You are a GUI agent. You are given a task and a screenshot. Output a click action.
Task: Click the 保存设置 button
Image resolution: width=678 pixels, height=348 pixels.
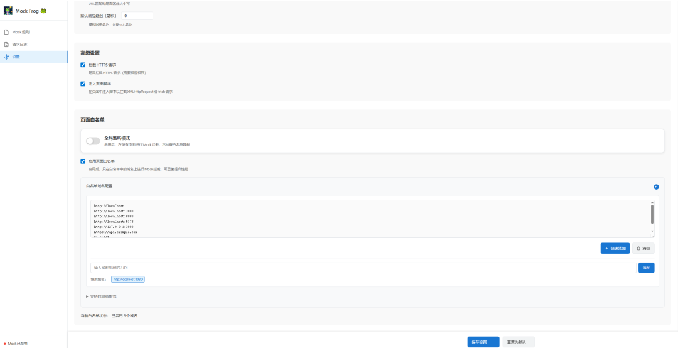(483, 342)
